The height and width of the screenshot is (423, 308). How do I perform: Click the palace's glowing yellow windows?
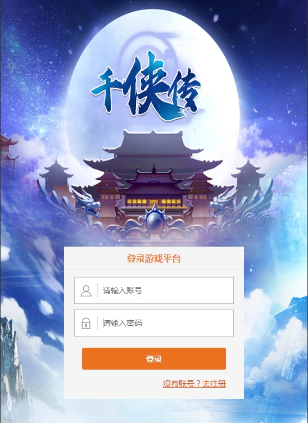[154, 202]
